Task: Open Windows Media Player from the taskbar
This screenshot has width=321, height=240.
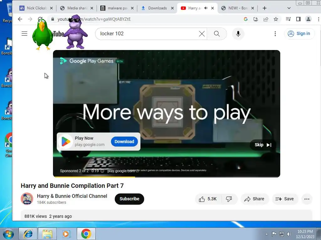Action: click(66, 234)
